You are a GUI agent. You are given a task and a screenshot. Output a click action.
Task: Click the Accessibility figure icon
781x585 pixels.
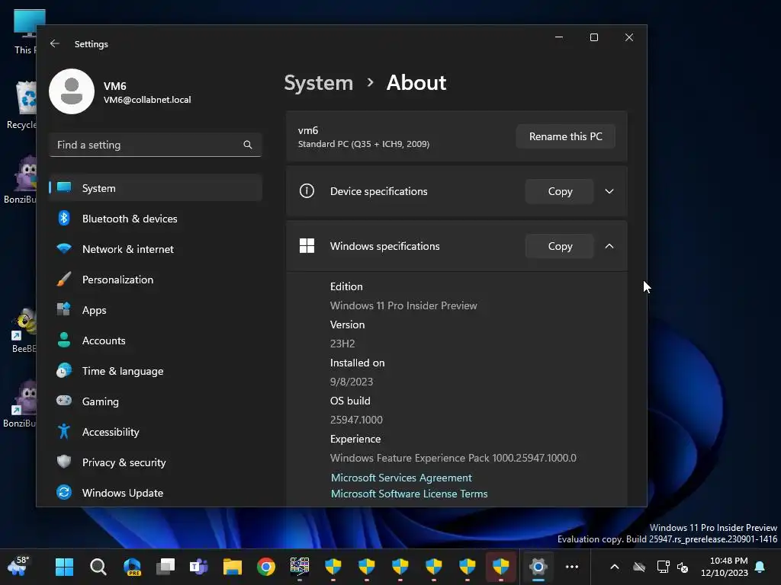click(64, 431)
